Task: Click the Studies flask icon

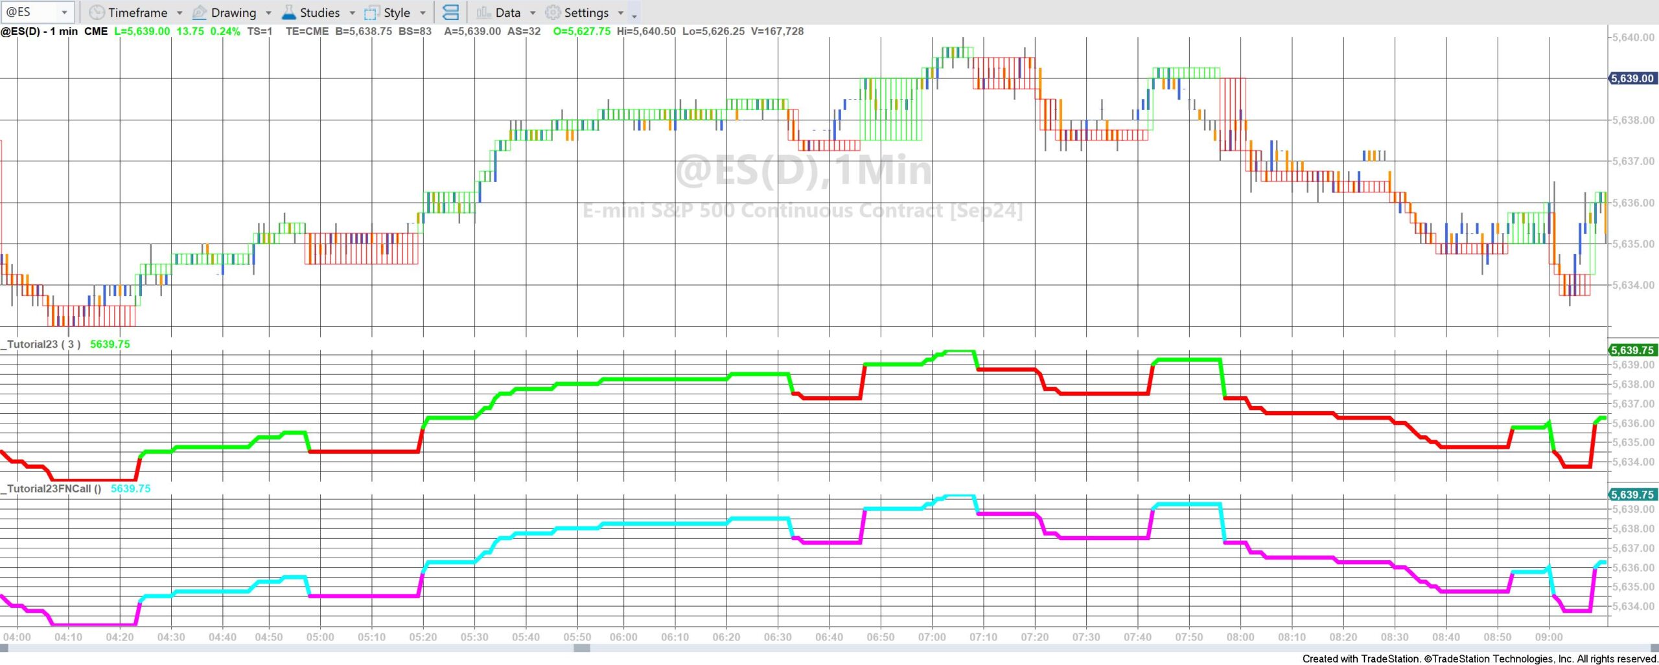Action: tap(289, 12)
